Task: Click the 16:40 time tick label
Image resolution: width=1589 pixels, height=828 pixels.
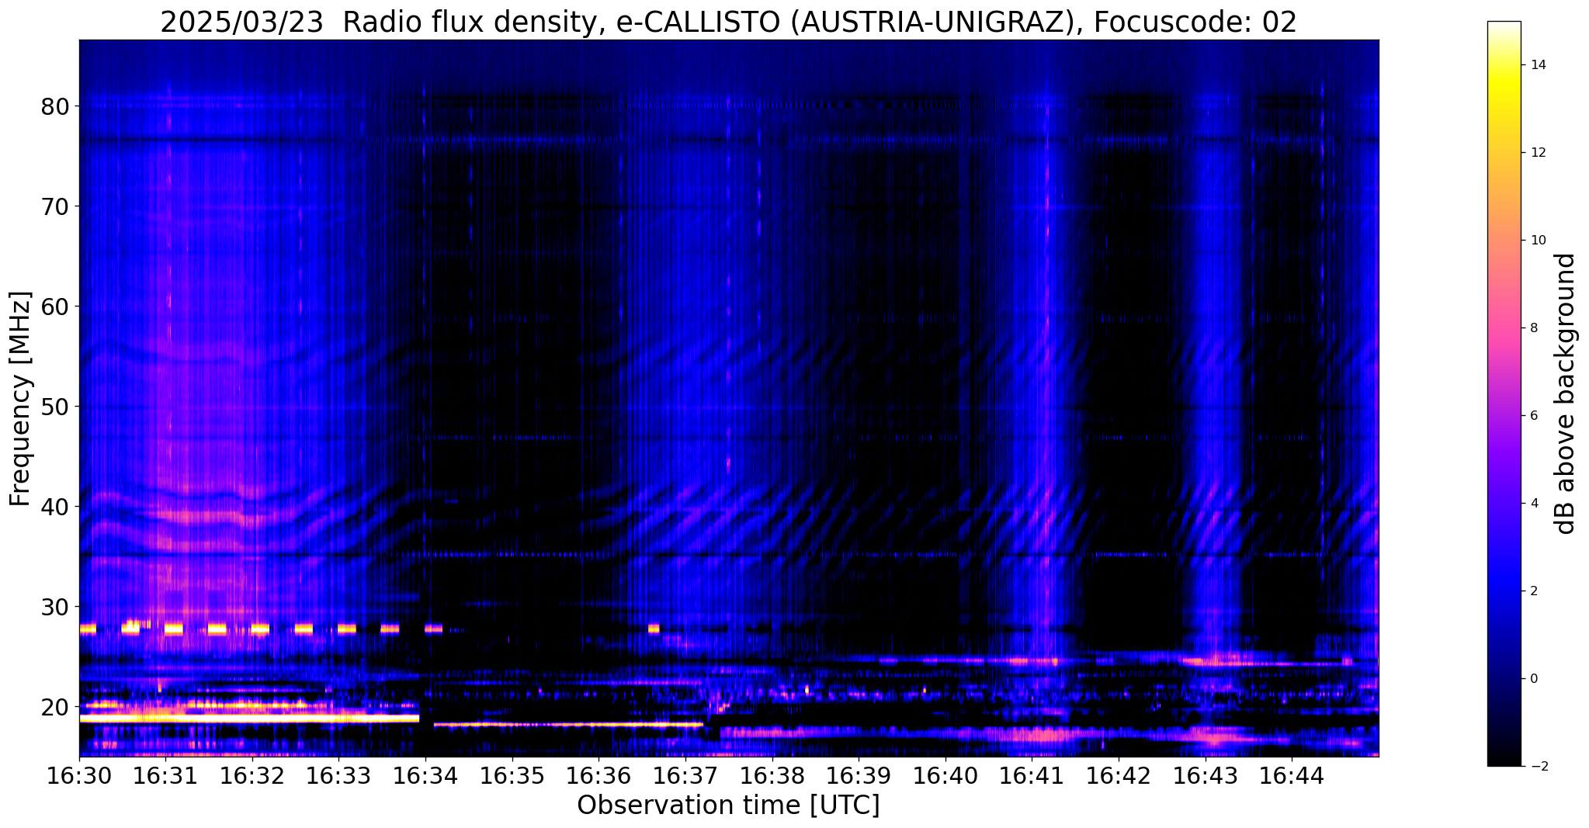Action: pos(945,776)
